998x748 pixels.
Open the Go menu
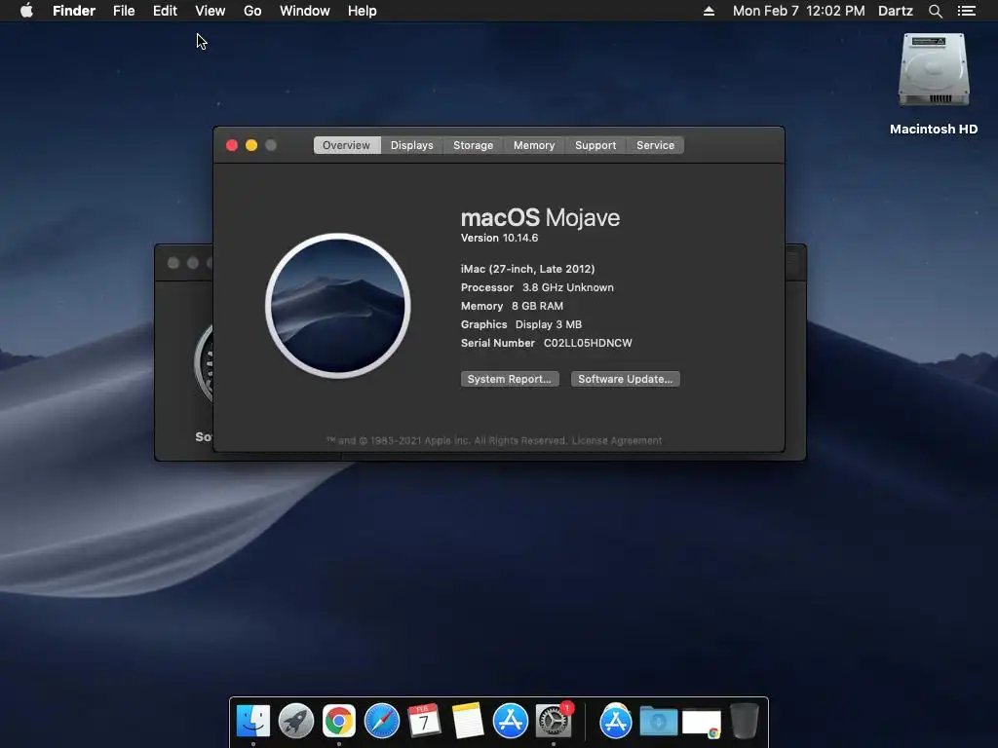point(252,11)
